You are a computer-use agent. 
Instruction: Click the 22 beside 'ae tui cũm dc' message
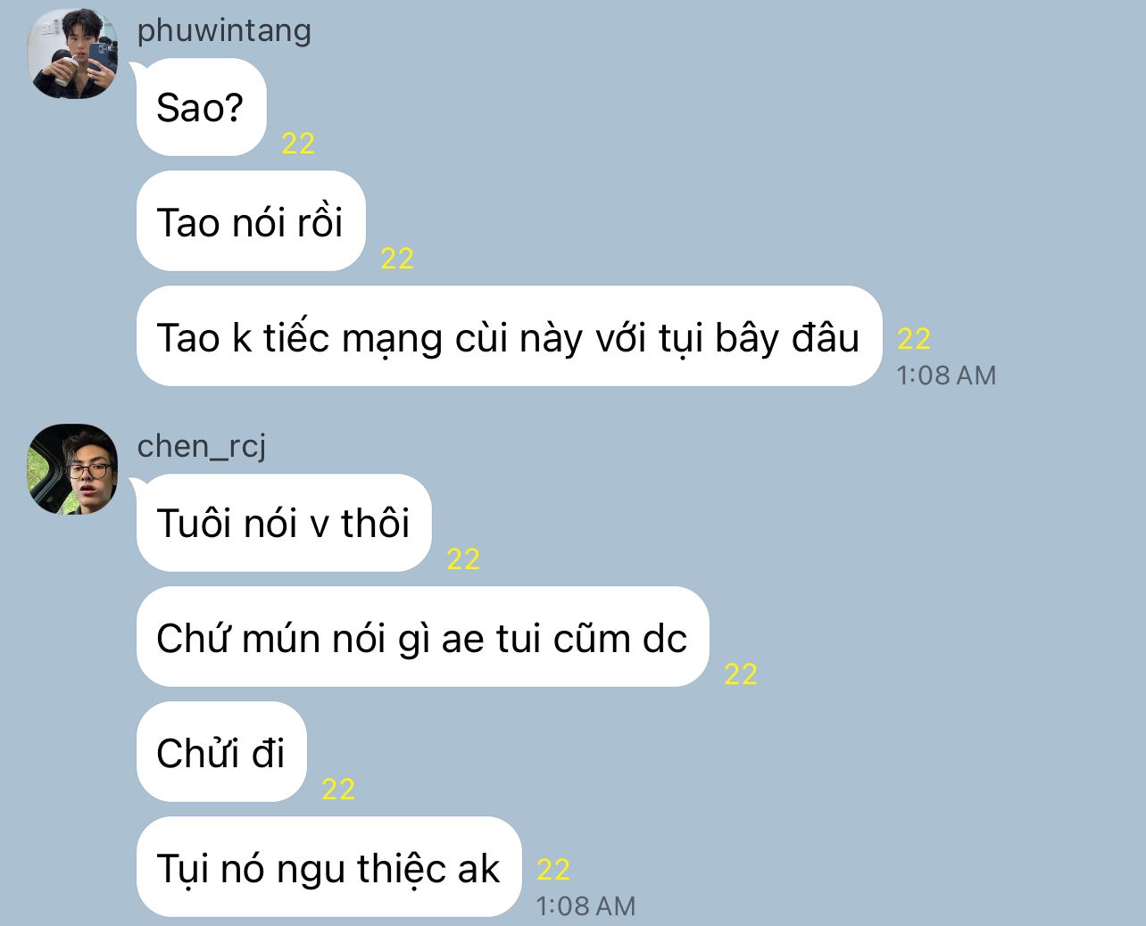pos(741,674)
